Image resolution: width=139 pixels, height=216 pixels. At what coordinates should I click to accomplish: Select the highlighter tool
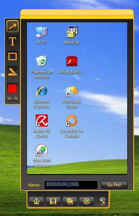[13, 72]
